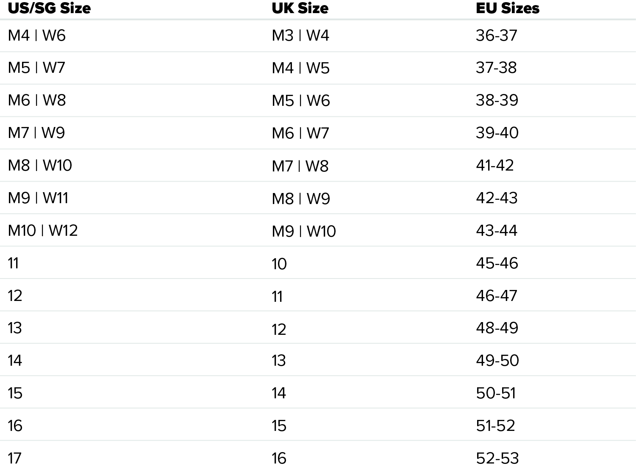Viewport: 636px width, 469px height.
Task: Click the M10 | W12 US size cell
Action: pyautogui.click(x=43, y=231)
